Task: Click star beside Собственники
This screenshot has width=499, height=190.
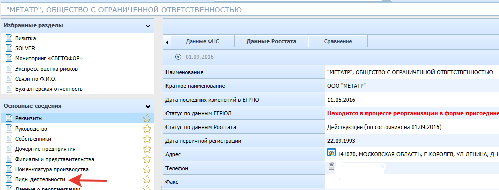Action: 147,139
